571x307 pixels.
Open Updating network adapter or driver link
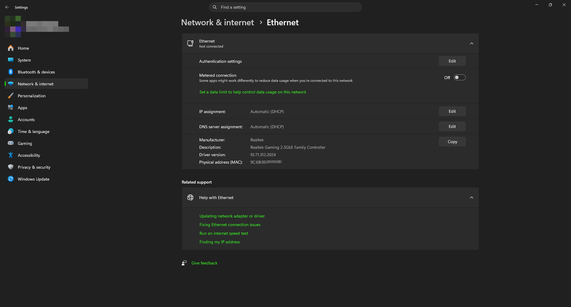[232, 216]
